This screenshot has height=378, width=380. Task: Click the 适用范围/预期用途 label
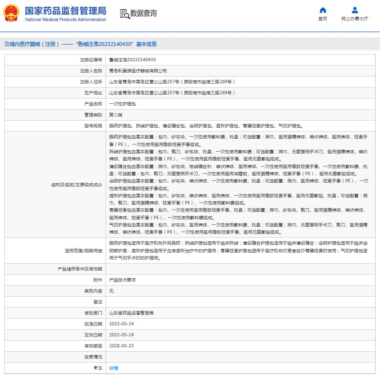point(84,250)
